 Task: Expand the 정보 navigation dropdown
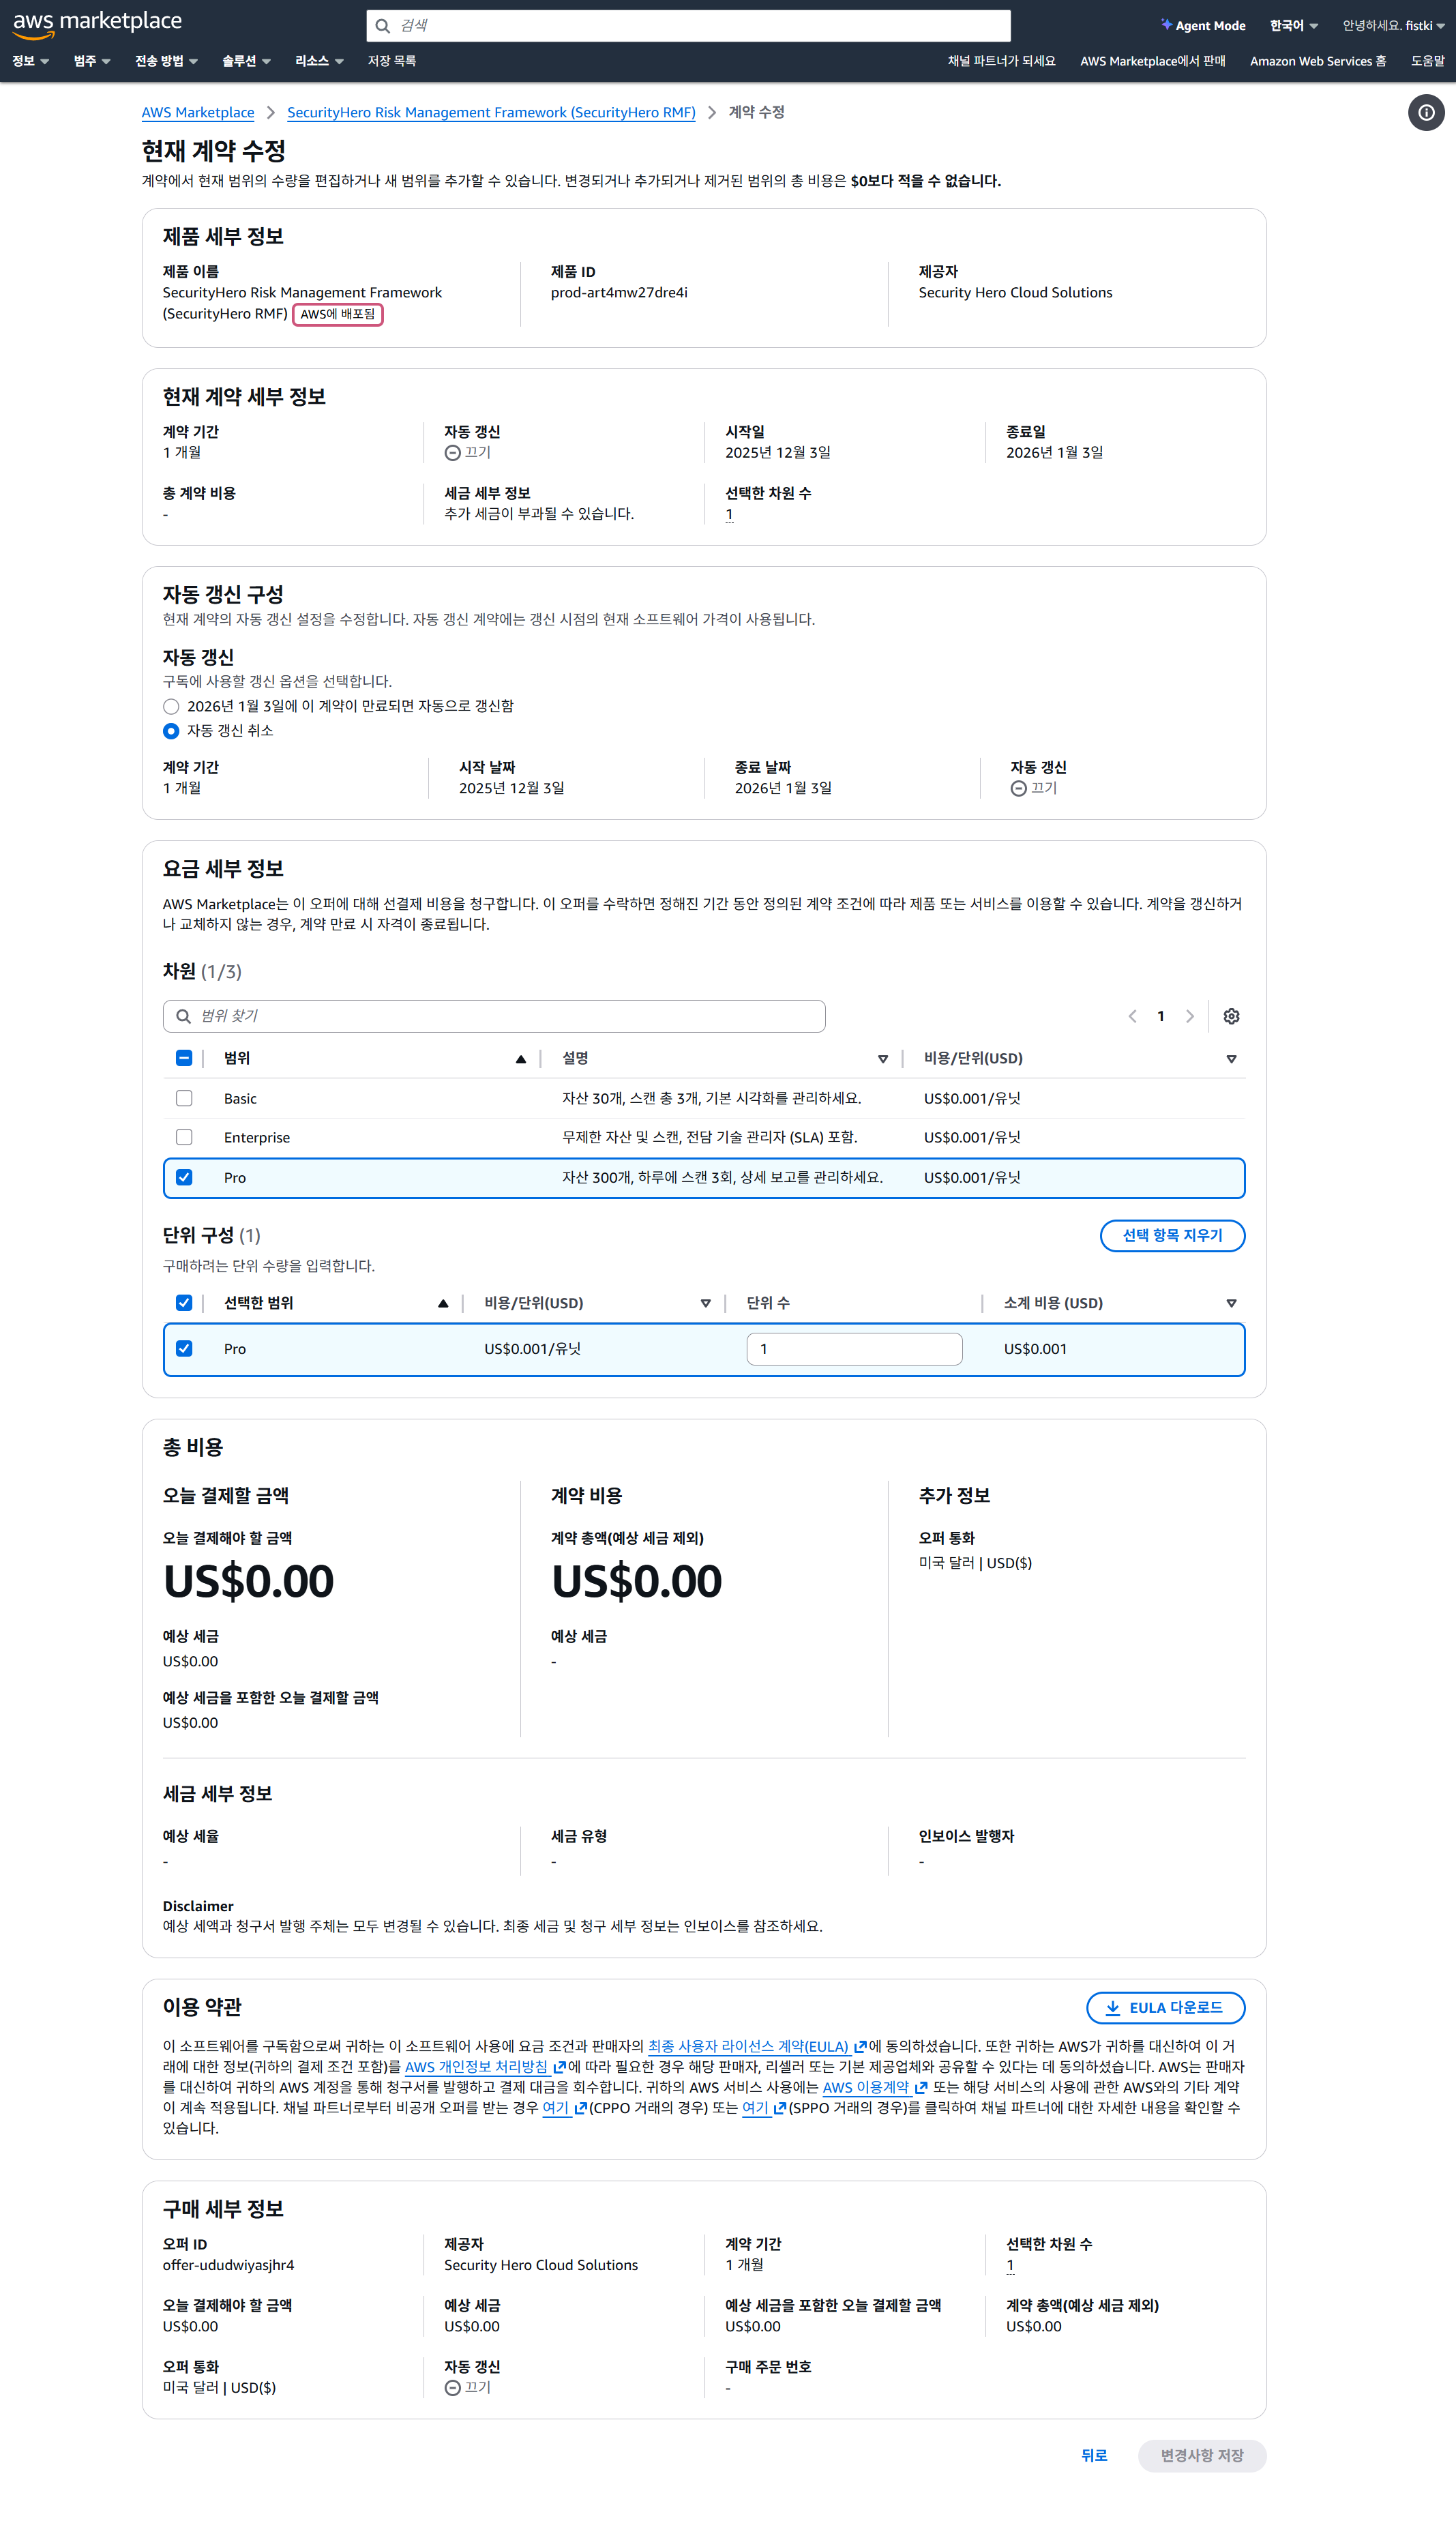(30, 61)
